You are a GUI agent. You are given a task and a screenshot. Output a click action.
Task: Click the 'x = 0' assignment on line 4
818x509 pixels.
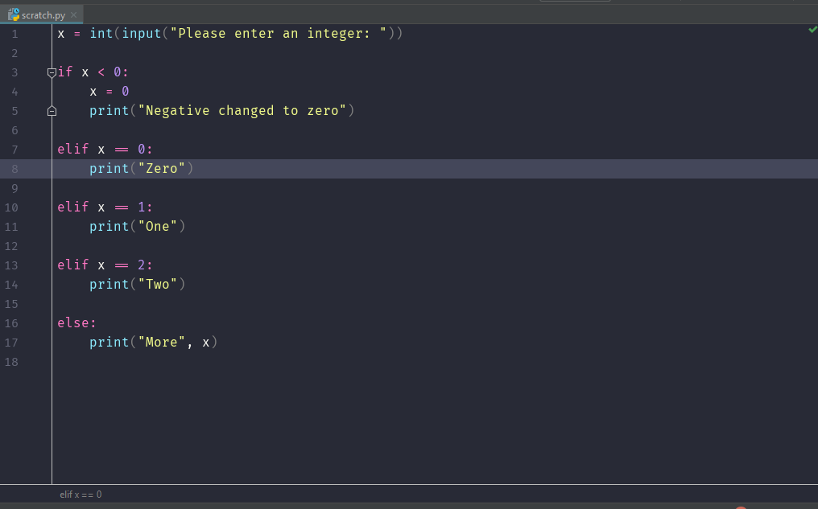109,91
